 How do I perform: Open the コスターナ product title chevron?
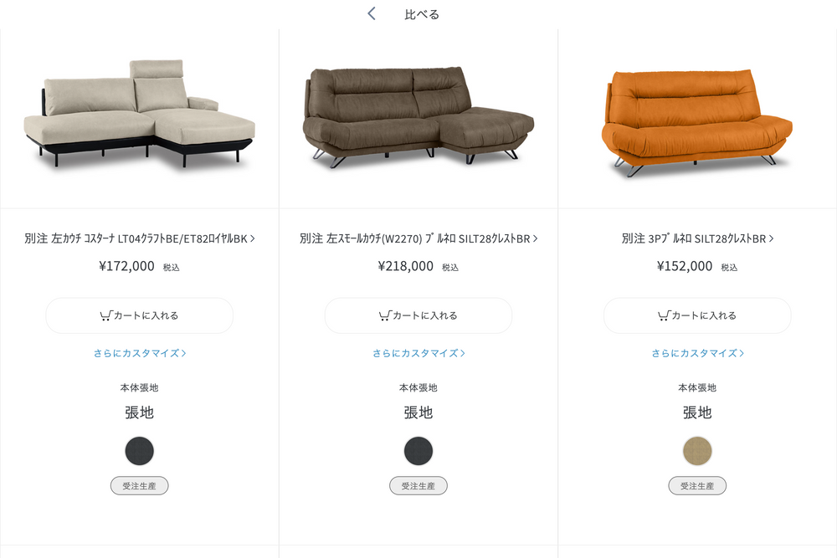pyautogui.click(x=253, y=238)
